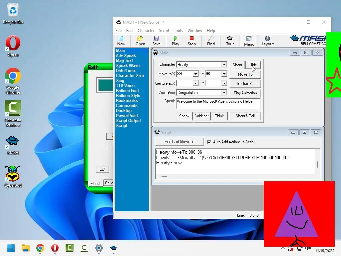The height and width of the screenshot is (256, 341).
Task: Click the Gesture At button
Action: [245, 84]
